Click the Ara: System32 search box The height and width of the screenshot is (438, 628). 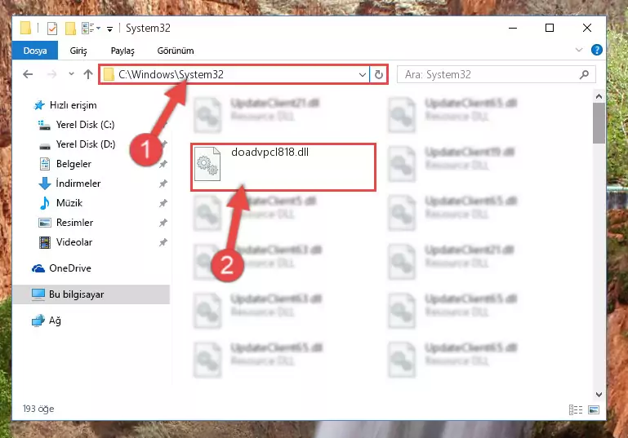(496, 75)
